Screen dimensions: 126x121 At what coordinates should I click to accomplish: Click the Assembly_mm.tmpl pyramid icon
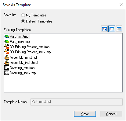click(x=7, y=57)
